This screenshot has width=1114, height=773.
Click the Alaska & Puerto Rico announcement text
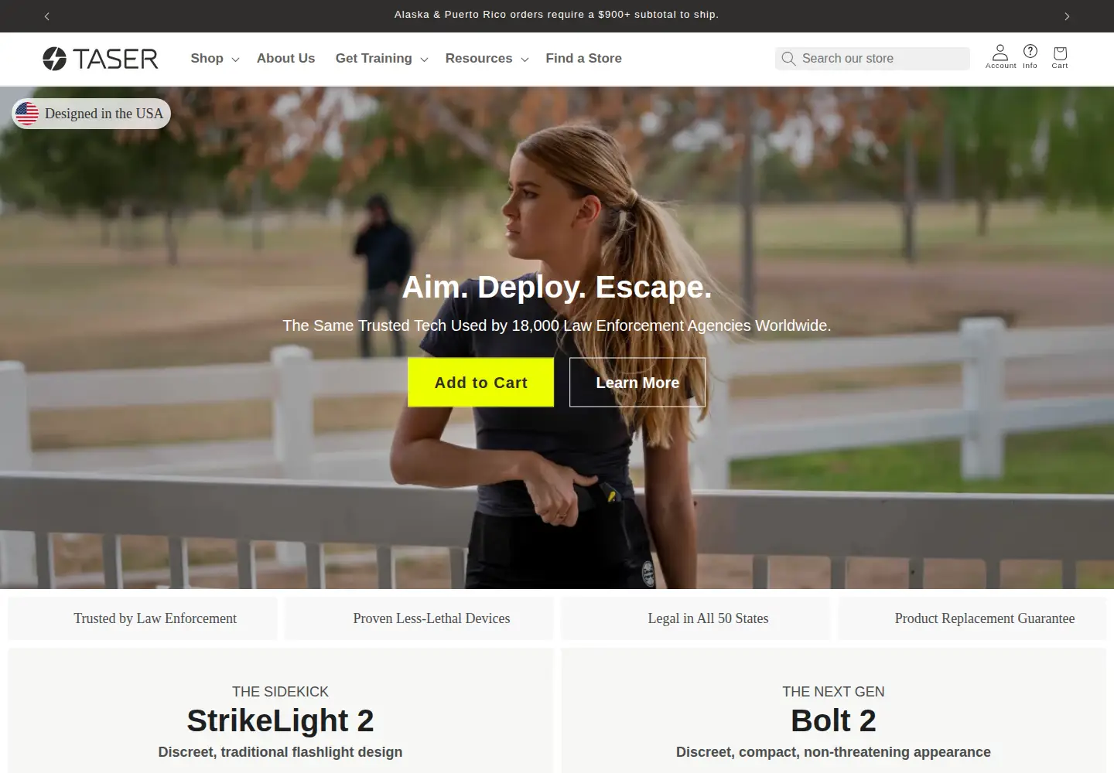pyautogui.click(x=556, y=15)
